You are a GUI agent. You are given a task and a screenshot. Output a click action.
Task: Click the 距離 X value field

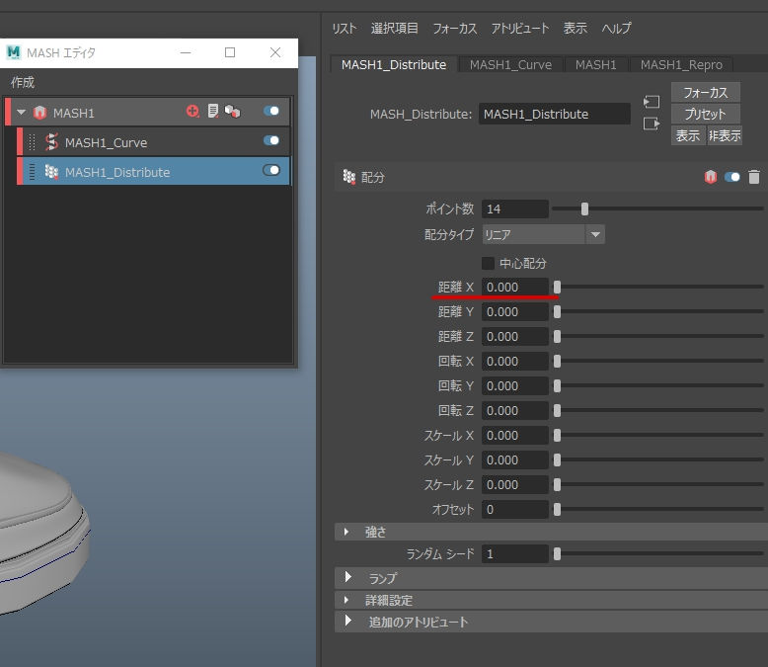coord(514,287)
